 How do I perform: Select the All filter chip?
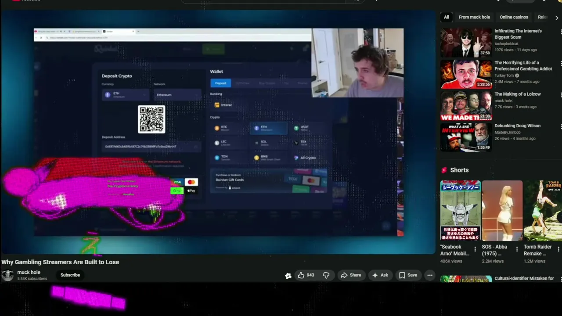pos(447,17)
